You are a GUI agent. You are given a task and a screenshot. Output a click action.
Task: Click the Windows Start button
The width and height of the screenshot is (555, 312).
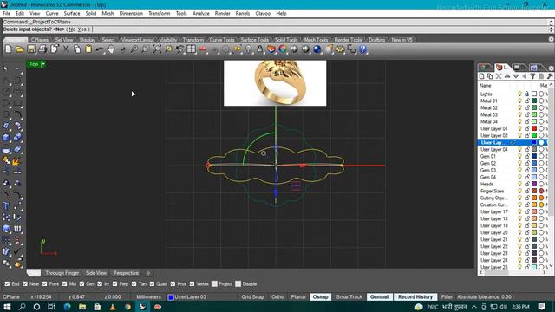pyautogui.click(x=7, y=306)
